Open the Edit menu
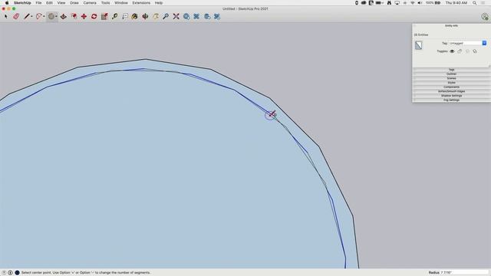This screenshot has width=491, height=276. coord(49,3)
